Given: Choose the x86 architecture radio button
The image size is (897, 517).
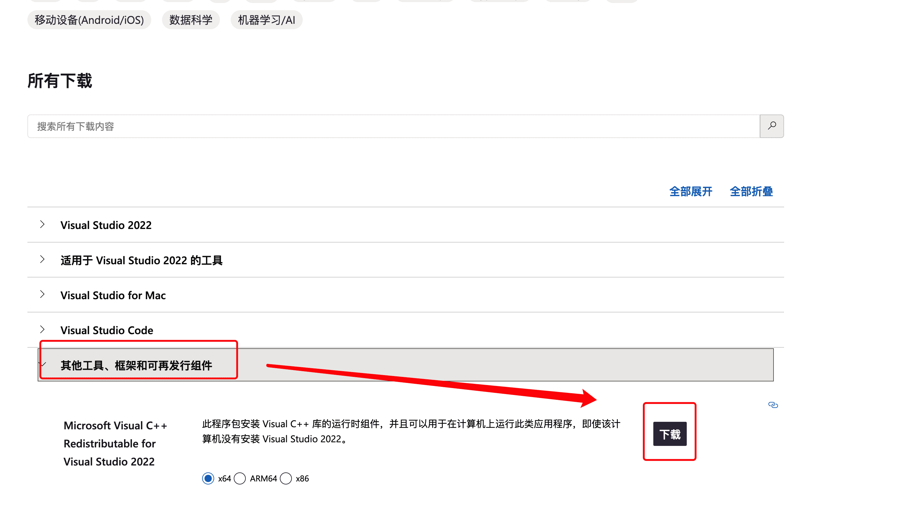Looking at the screenshot, I should pyautogui.click(x=286, y=478).
